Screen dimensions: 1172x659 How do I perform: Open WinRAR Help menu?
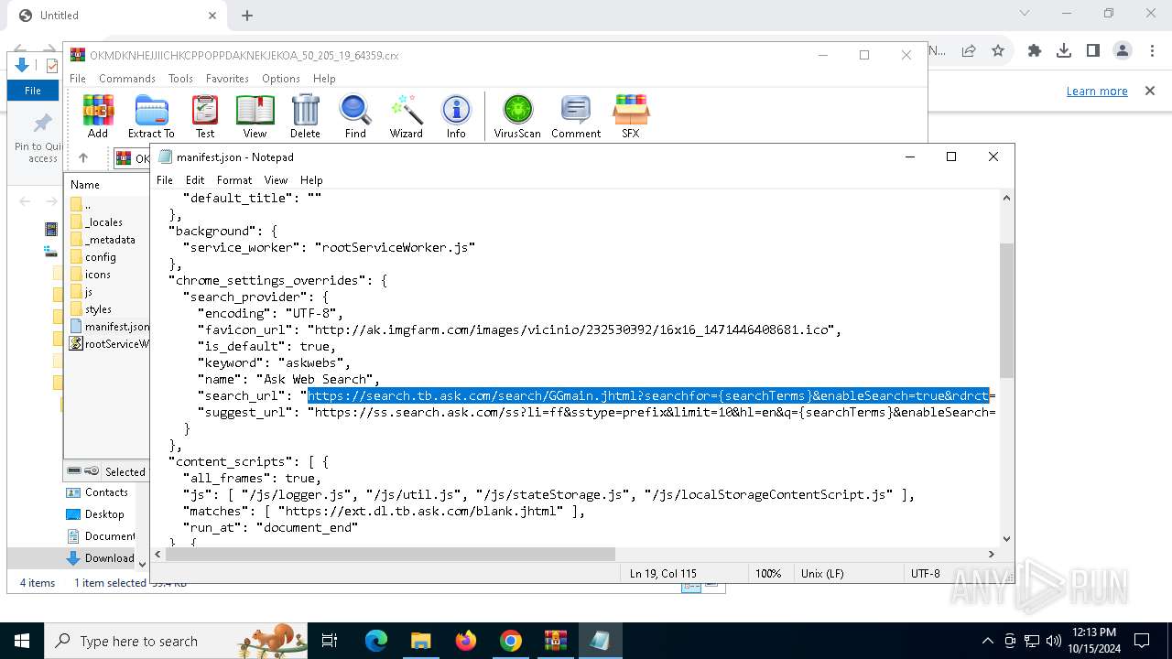tap(324, 79)
